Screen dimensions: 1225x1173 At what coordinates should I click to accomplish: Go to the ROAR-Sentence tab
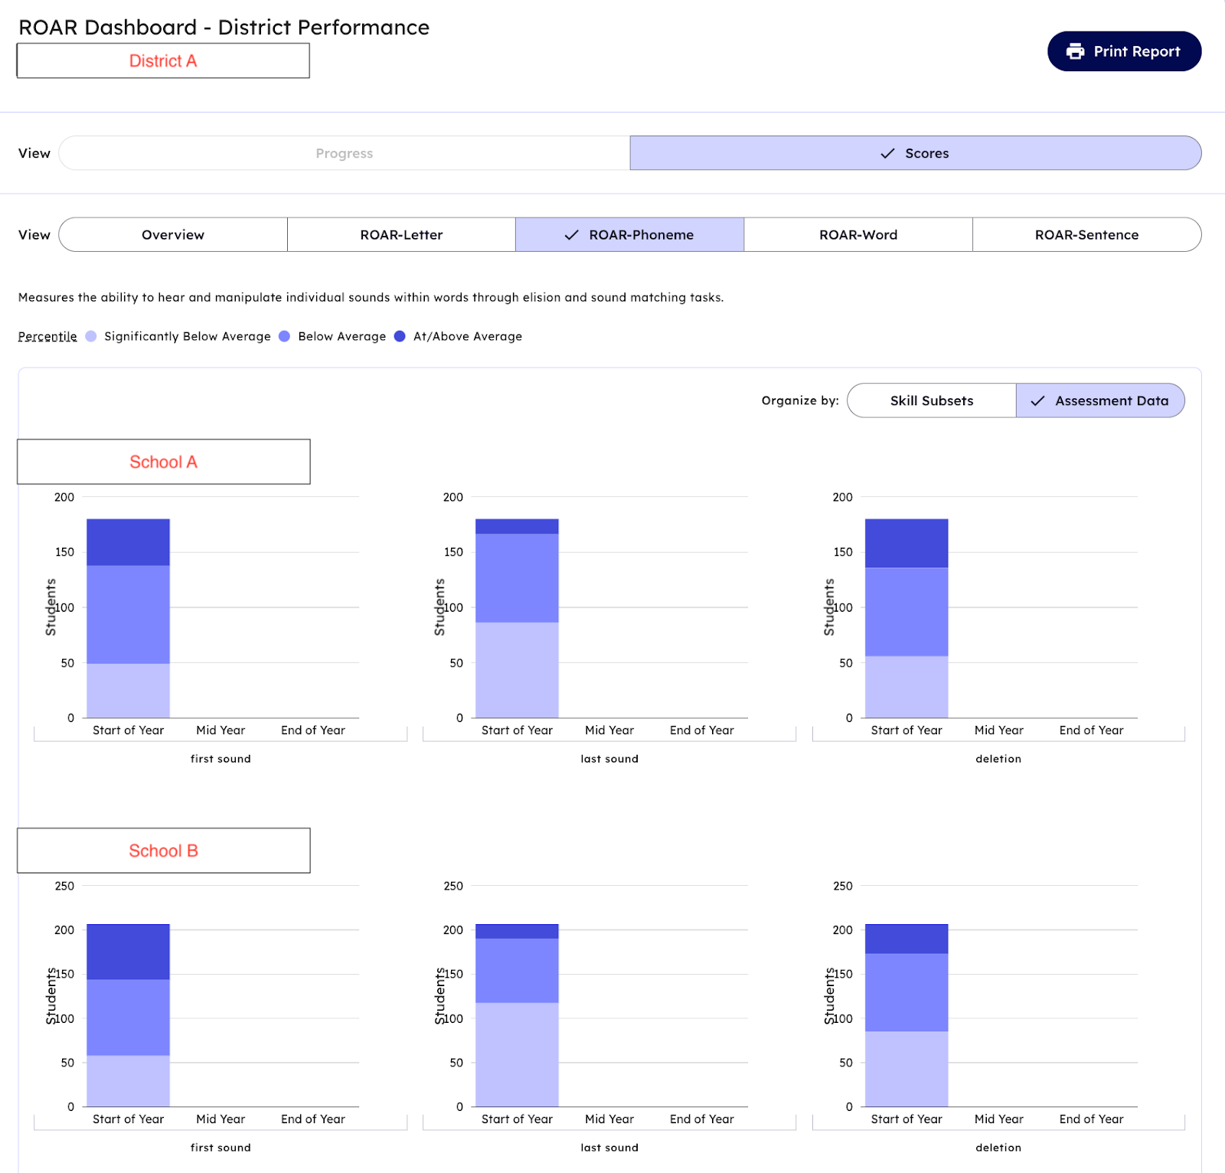pyautogui.click(x=1086, y=235)
